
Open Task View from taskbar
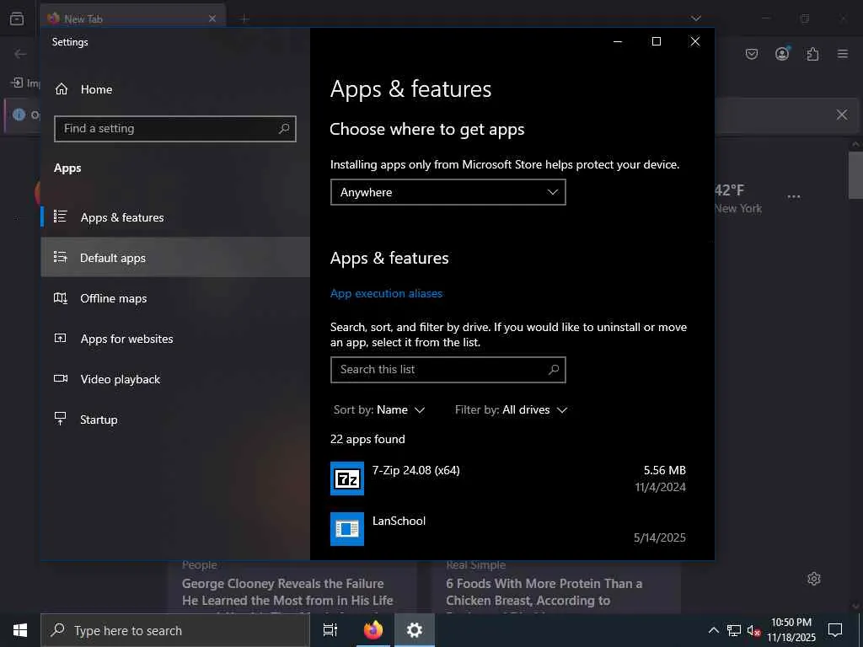point(330,630)
